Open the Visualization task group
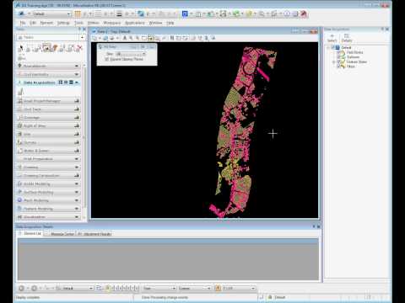Screen dimensions: 405x303 (49, 217)
